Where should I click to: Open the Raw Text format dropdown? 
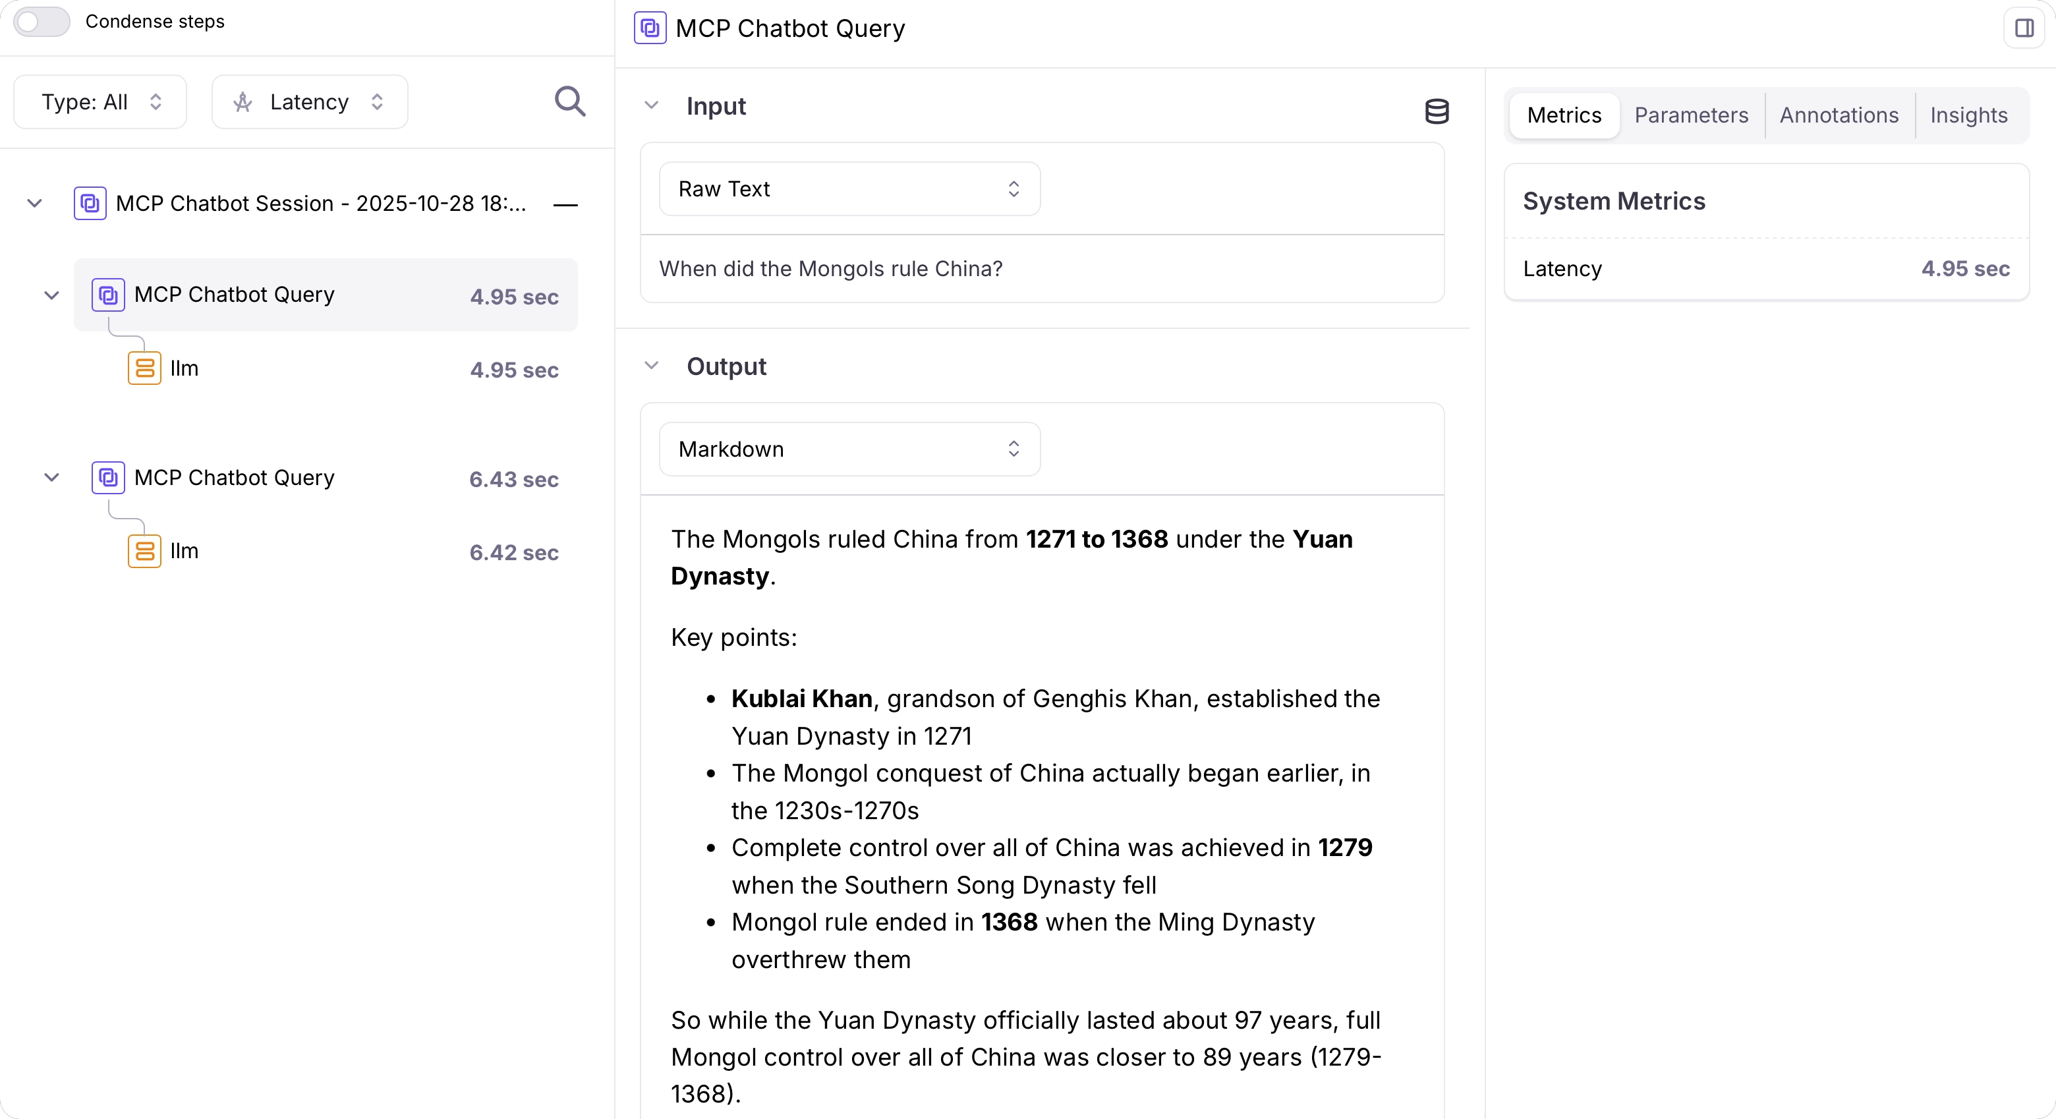[849, 189]
